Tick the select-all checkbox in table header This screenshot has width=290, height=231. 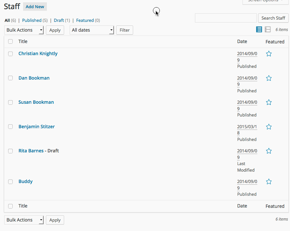click(10, 41)
